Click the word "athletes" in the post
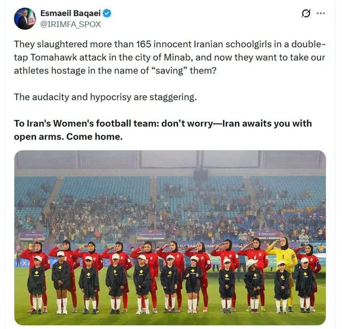342x329 pixels. point(31,71)
